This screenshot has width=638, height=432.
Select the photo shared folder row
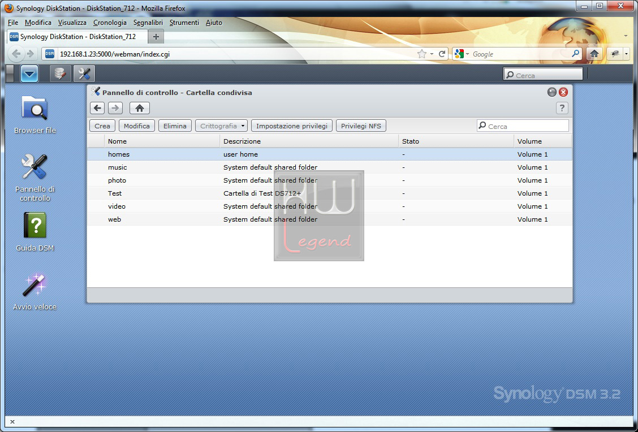click(330, 180)
